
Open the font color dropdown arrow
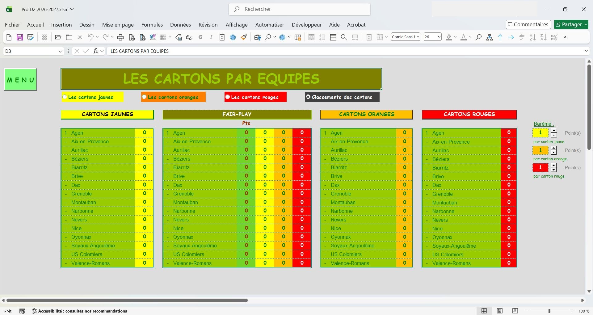click(x=470, y=37)
